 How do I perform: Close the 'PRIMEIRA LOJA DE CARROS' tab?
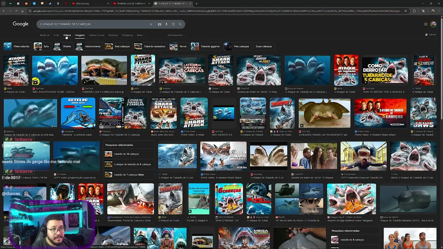click(149, 3)
